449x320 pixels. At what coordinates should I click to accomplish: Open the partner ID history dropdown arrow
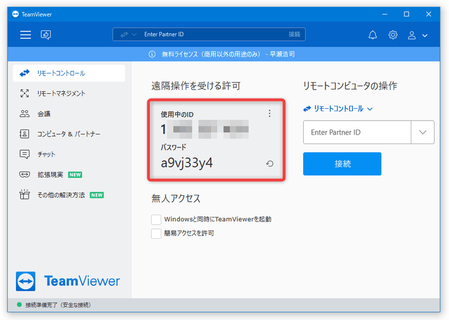click(423, 132)
